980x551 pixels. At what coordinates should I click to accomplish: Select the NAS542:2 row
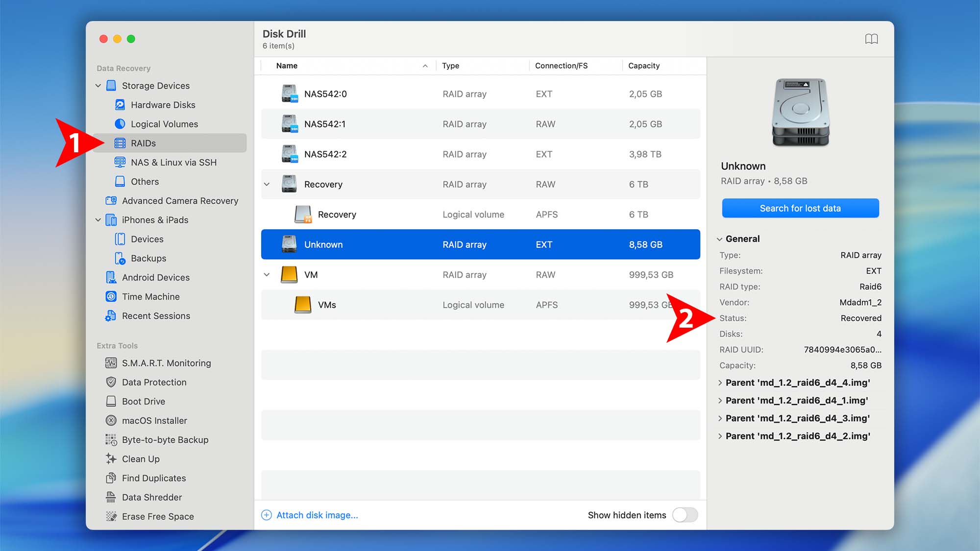point(480,154)
